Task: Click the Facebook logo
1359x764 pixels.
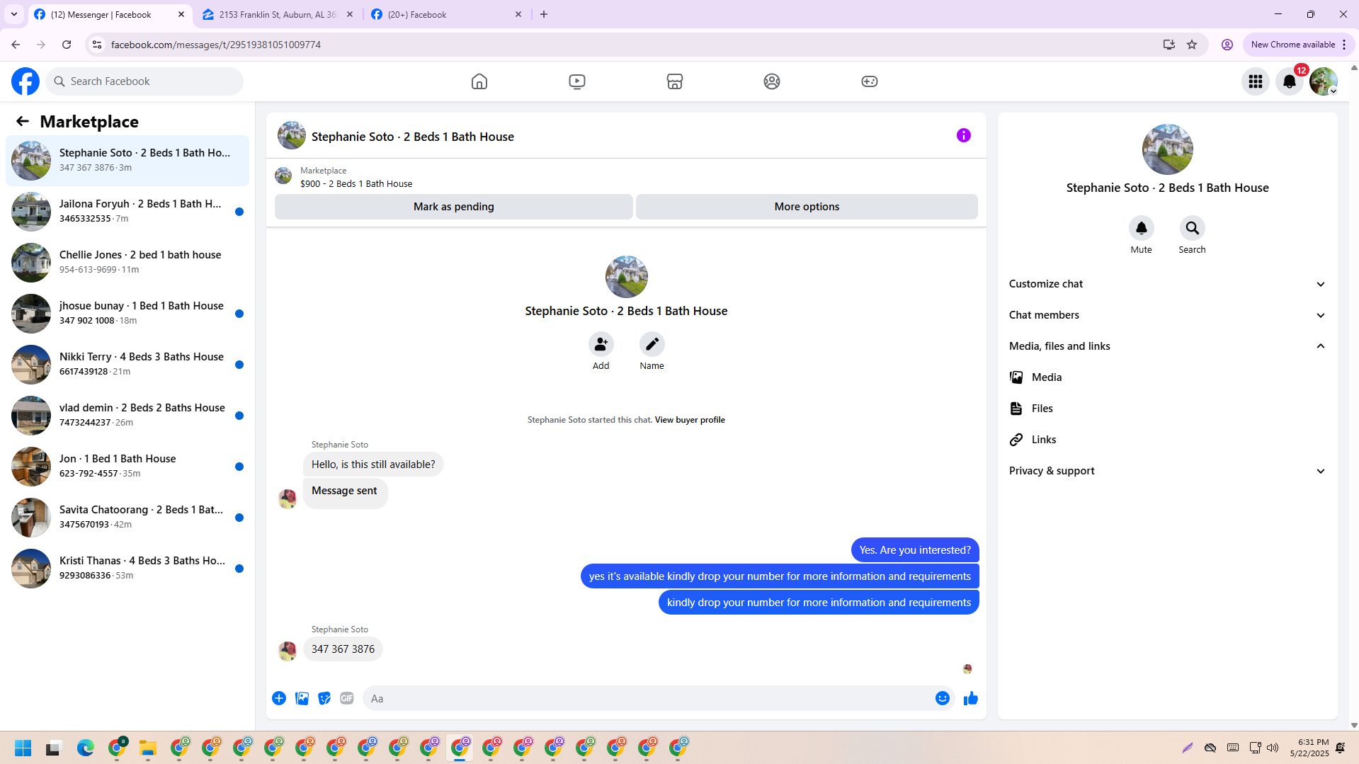Action: (x=25, y=81)
